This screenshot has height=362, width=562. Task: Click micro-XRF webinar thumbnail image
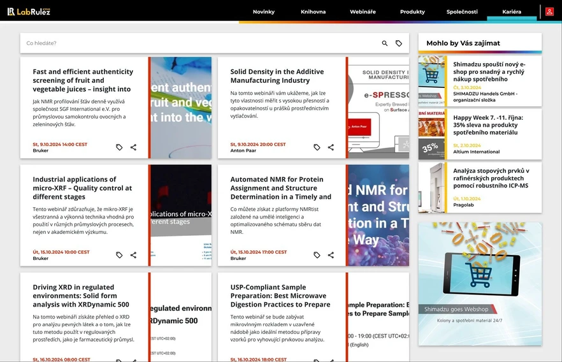[181, 215]
